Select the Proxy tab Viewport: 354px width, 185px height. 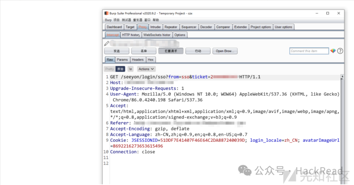click(143, 27)
